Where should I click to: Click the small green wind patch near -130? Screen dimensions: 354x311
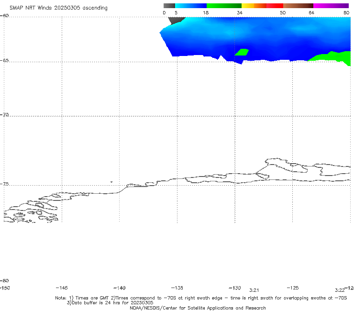(x=242, y=52)
